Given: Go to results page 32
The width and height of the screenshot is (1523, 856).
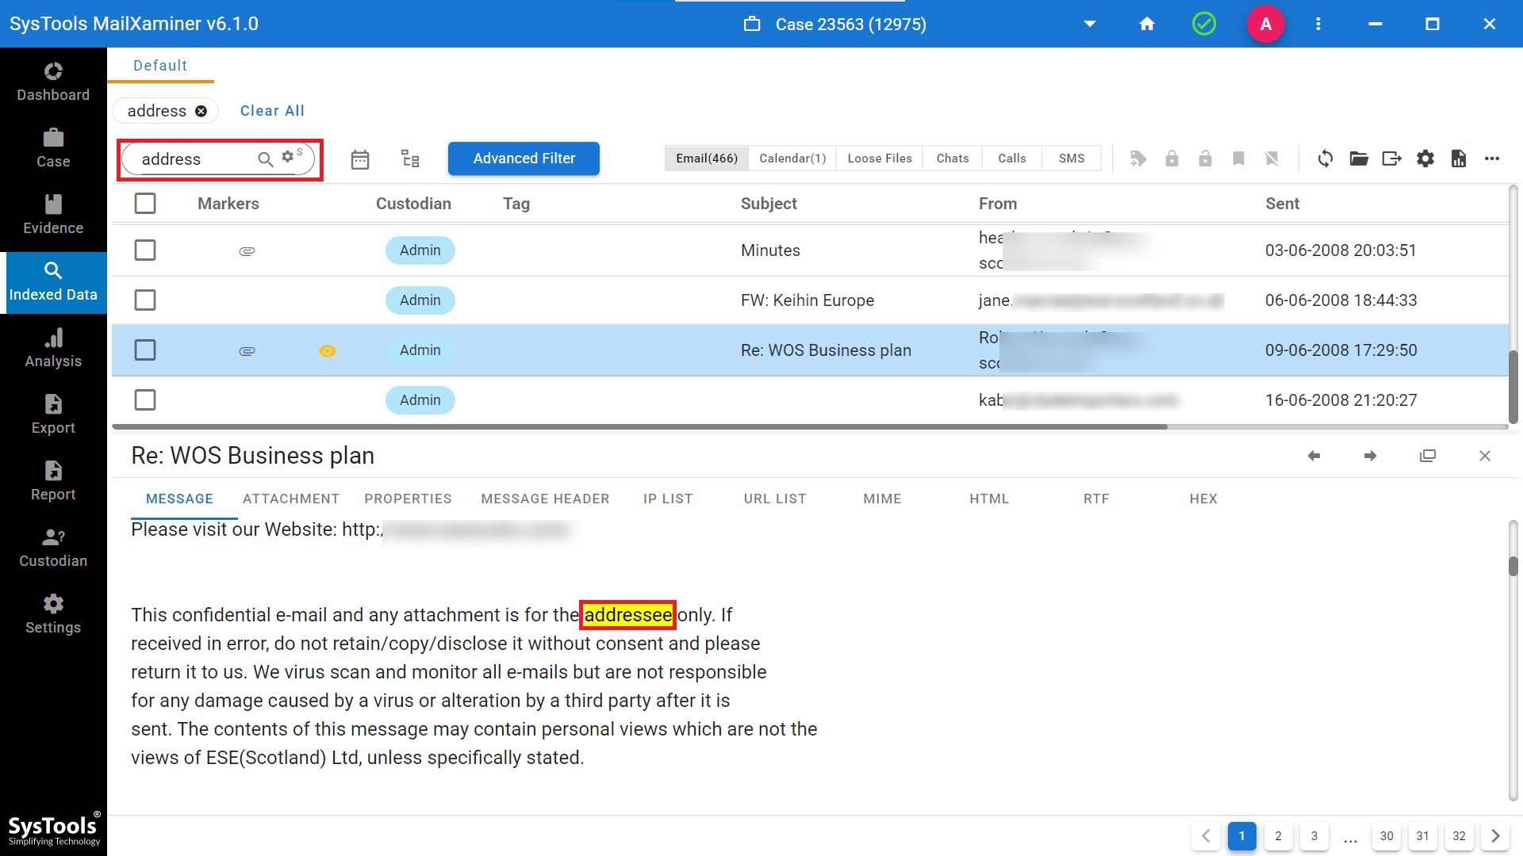Looking at the screenshot, I should pos(1459,836).
